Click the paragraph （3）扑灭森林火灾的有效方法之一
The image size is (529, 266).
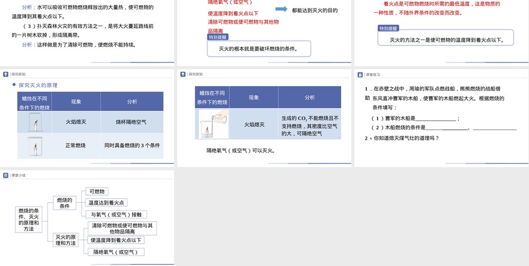click(83, 30)
